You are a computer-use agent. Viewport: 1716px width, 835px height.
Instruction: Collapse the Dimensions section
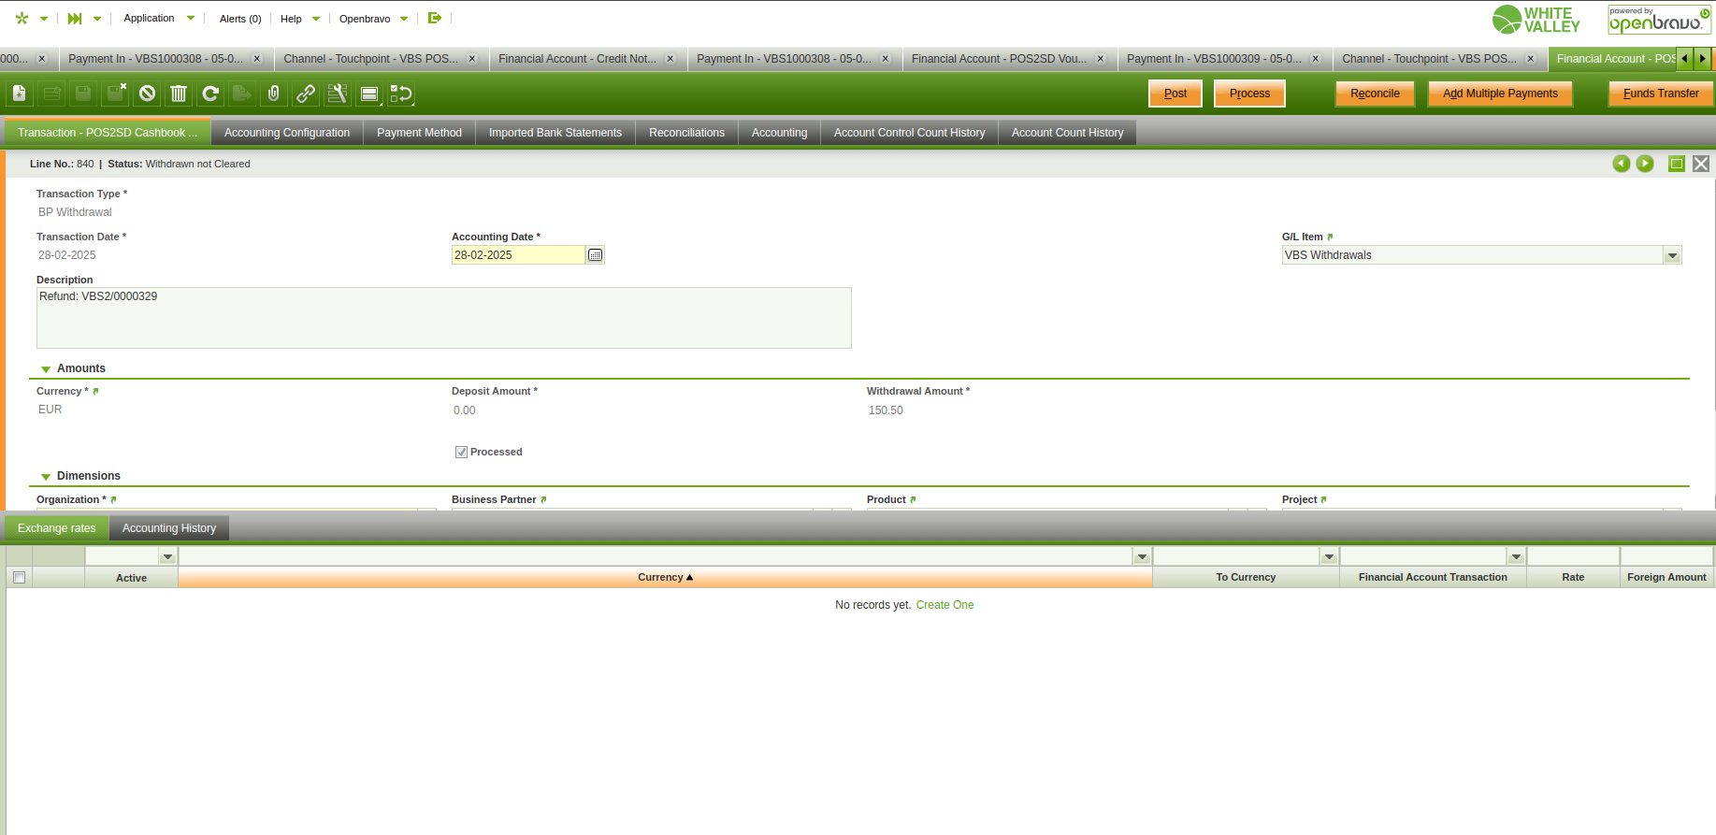(x=46, y=477)
